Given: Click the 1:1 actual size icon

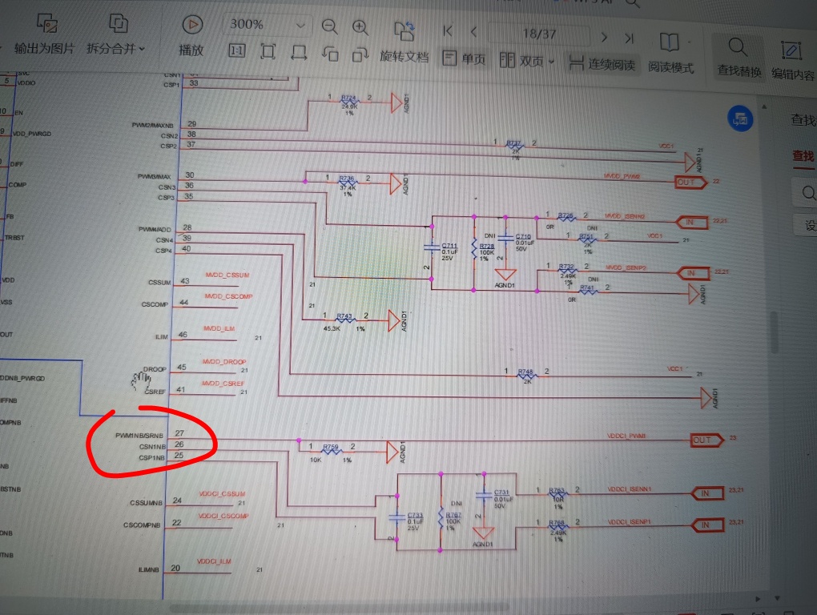Looking at the screenshot, I should [x=237, y=52].
